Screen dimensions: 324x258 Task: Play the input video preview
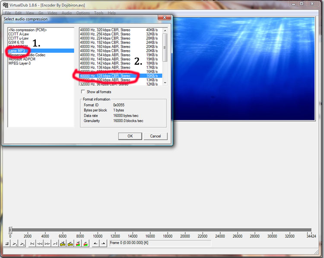click(x=14, y=244)
